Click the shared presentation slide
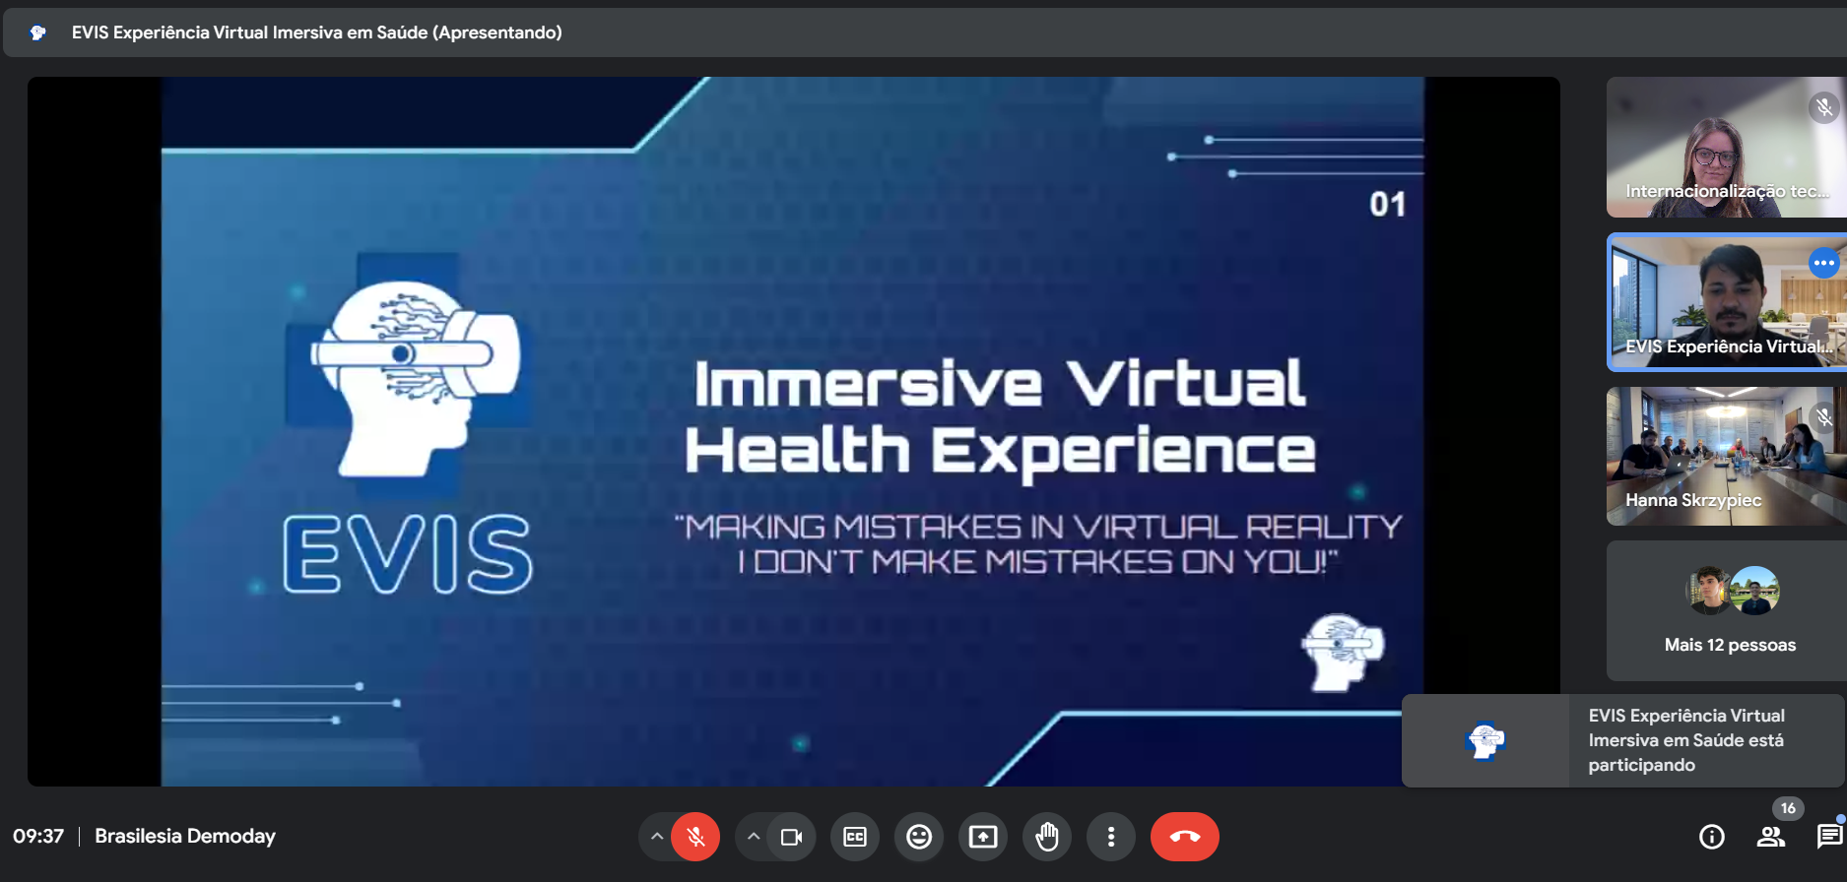The height and width of the screenshot is (882, 1847). pos(793,431)
